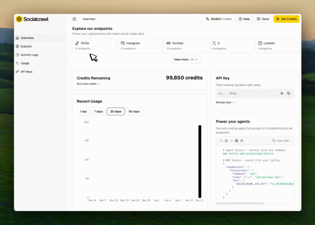Reveal the API key with eye icon
Image resolution: width=315 pixels, height=225 pixels.
tap(282, 93)
